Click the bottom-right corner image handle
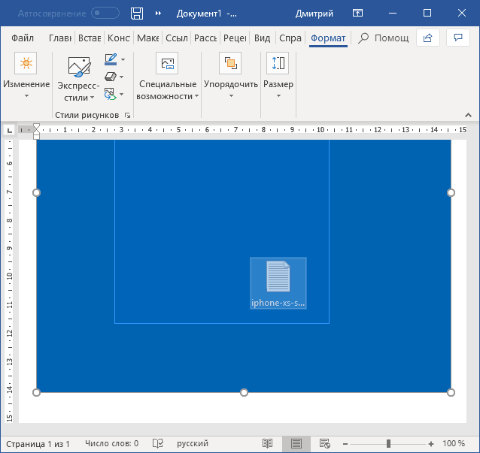Viewport: 480px width, 453px height. 451,392
